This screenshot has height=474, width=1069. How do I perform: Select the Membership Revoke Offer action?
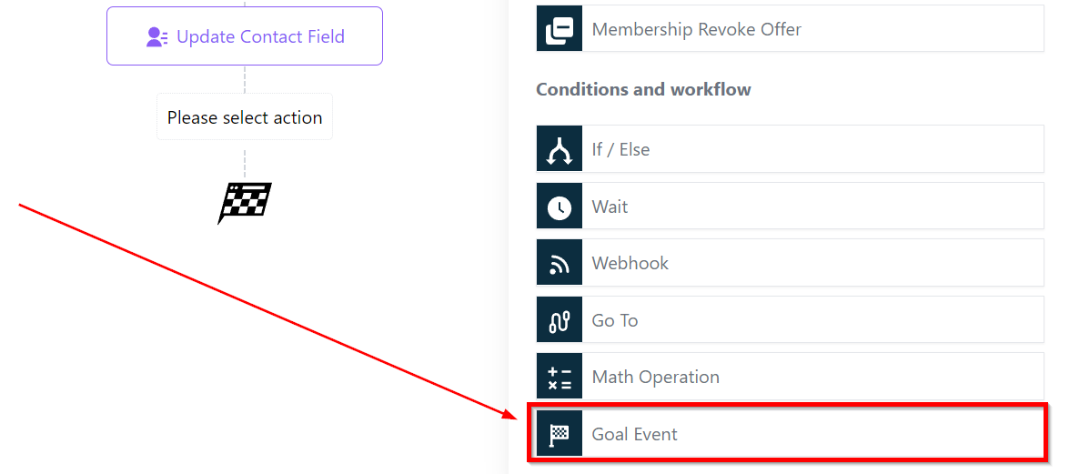[x=696, y=29]
